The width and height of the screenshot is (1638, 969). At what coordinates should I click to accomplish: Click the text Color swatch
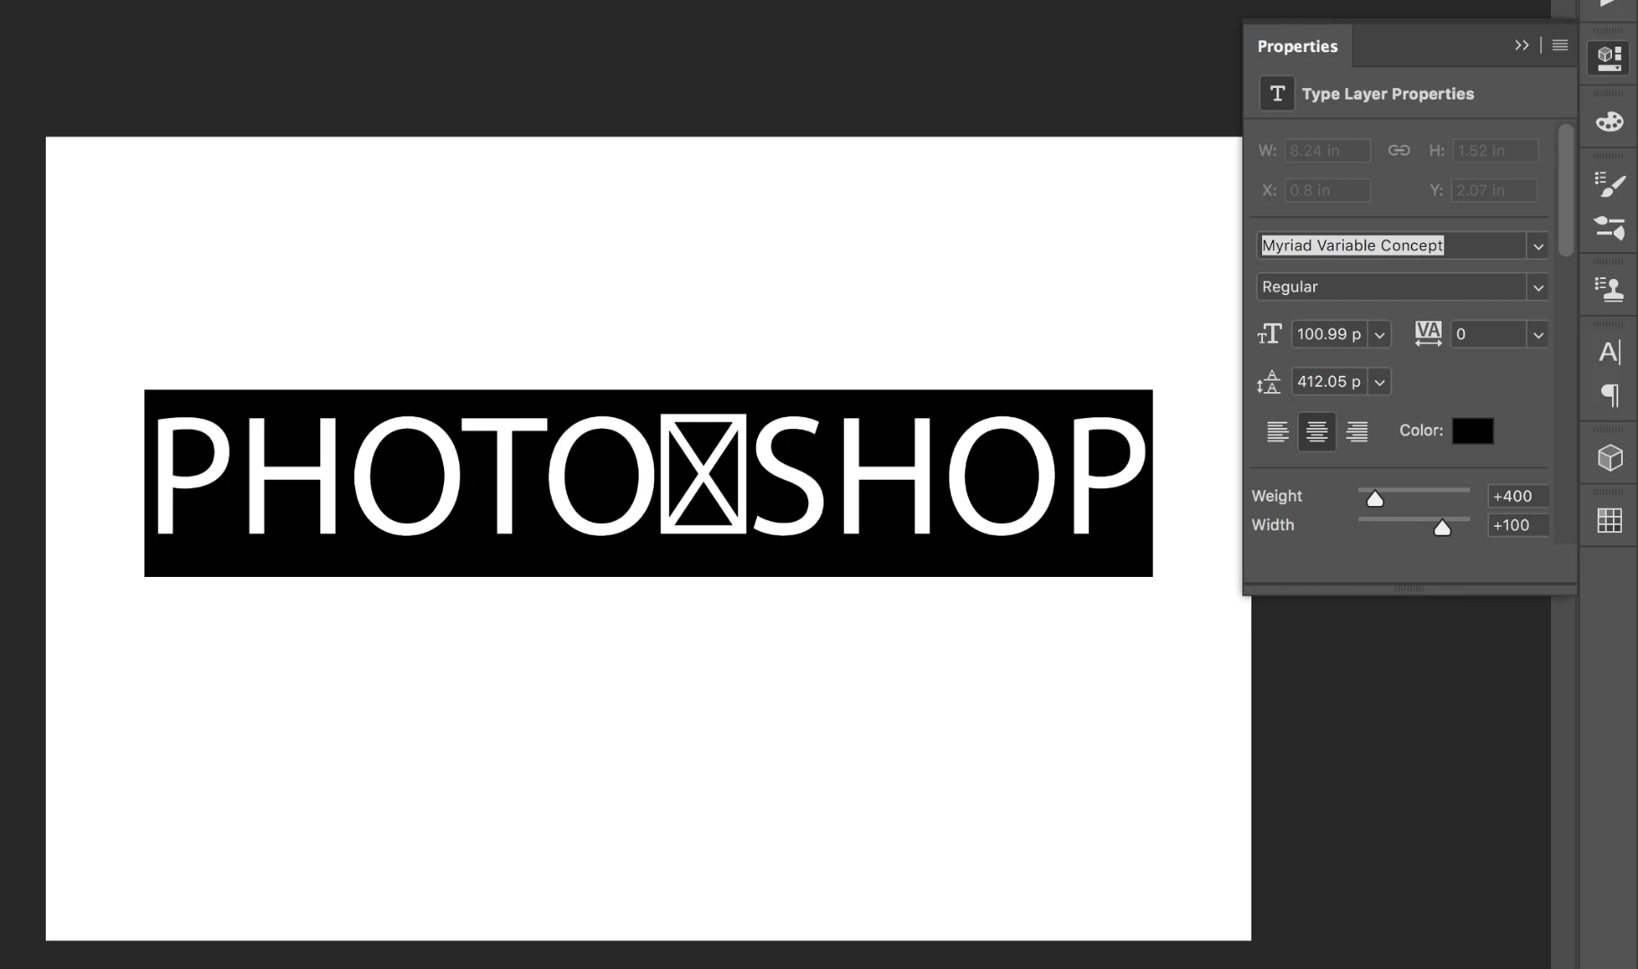1473,432
